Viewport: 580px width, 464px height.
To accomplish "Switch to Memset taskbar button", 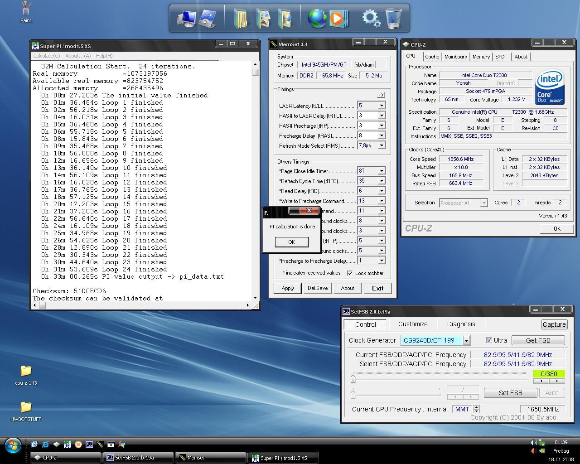I will [210, 458].
